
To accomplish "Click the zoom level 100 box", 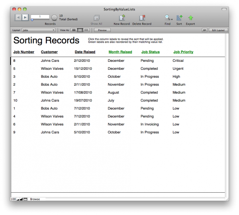I will 13,199.
